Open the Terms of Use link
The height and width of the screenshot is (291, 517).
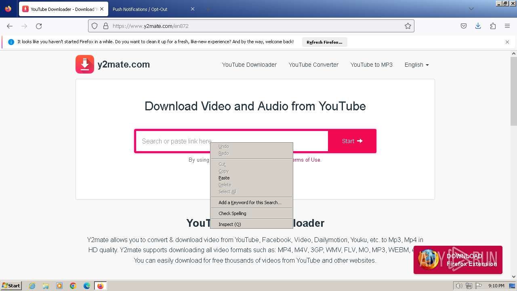tap(306, 160)
